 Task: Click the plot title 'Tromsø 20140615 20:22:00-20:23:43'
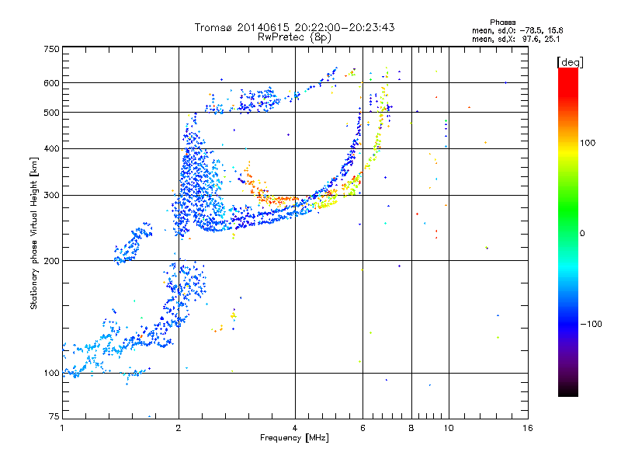(x=294, y=27)
